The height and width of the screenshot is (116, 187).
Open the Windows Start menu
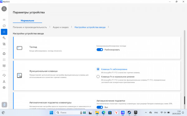coord(51,113)
